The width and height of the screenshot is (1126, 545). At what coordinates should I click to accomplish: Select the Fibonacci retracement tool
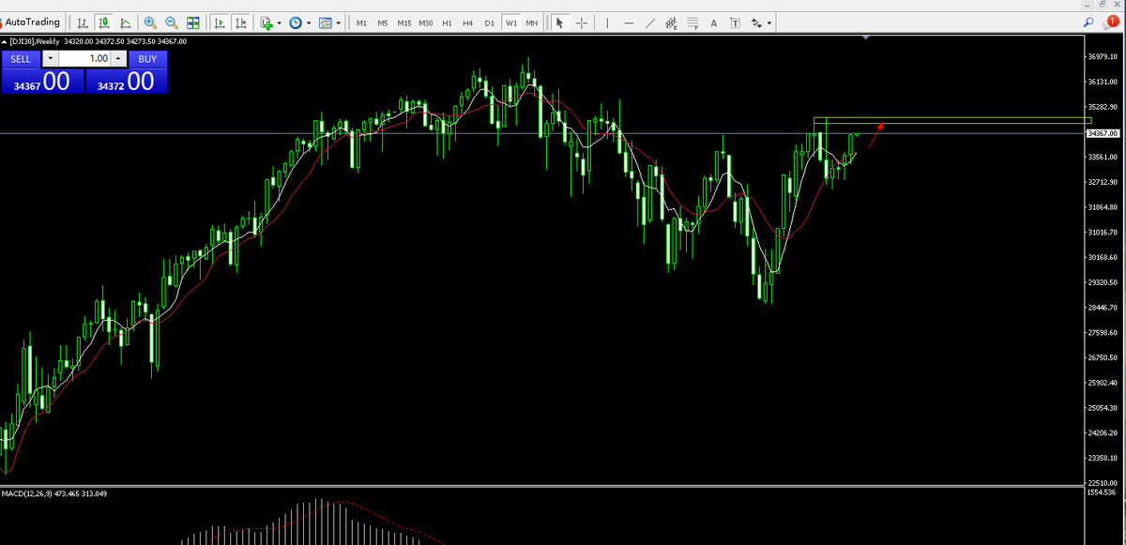click(x=692, y=23)
